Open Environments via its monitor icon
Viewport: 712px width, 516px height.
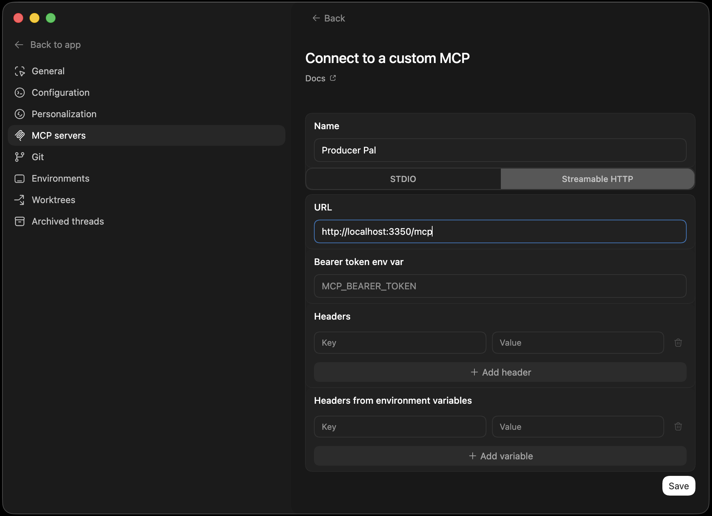click(20, 178)
